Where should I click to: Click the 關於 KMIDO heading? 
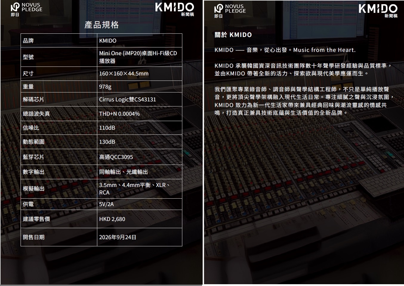click(233, 35)
